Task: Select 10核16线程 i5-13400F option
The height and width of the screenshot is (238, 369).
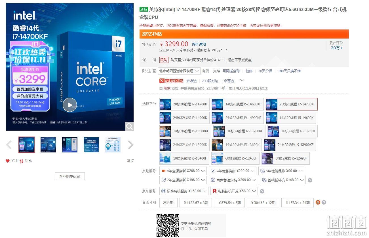Action: coord(184,158)
